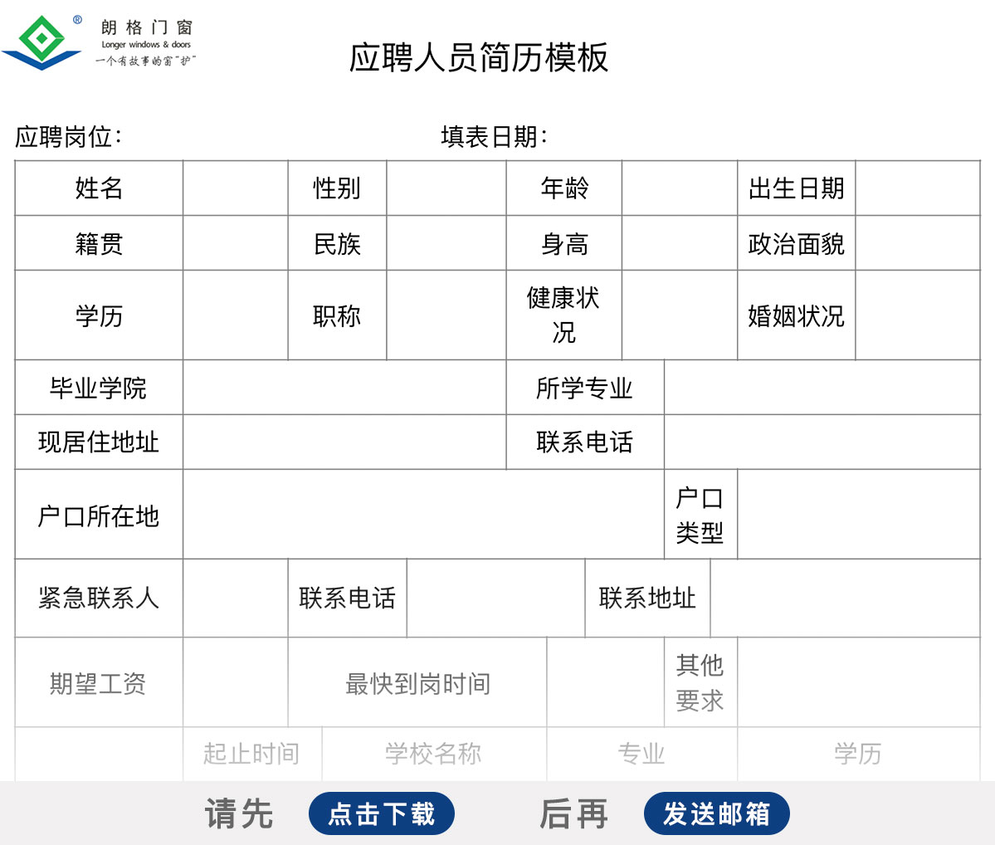This screenshot has width=995, height=845.
Task: Click the empty cell after 年龄
Action: tap(679, 188)
